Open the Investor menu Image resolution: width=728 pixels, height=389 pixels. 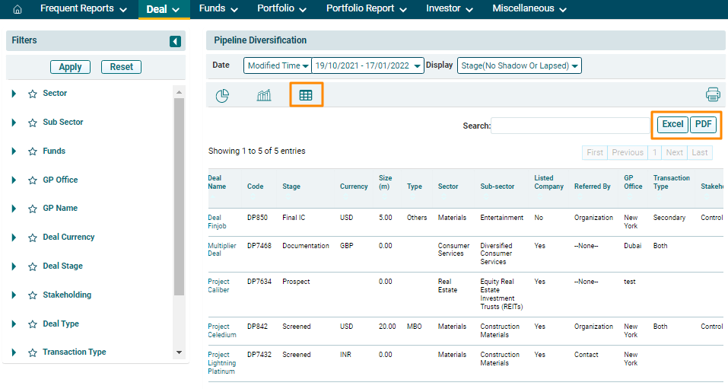click(449, 9)
